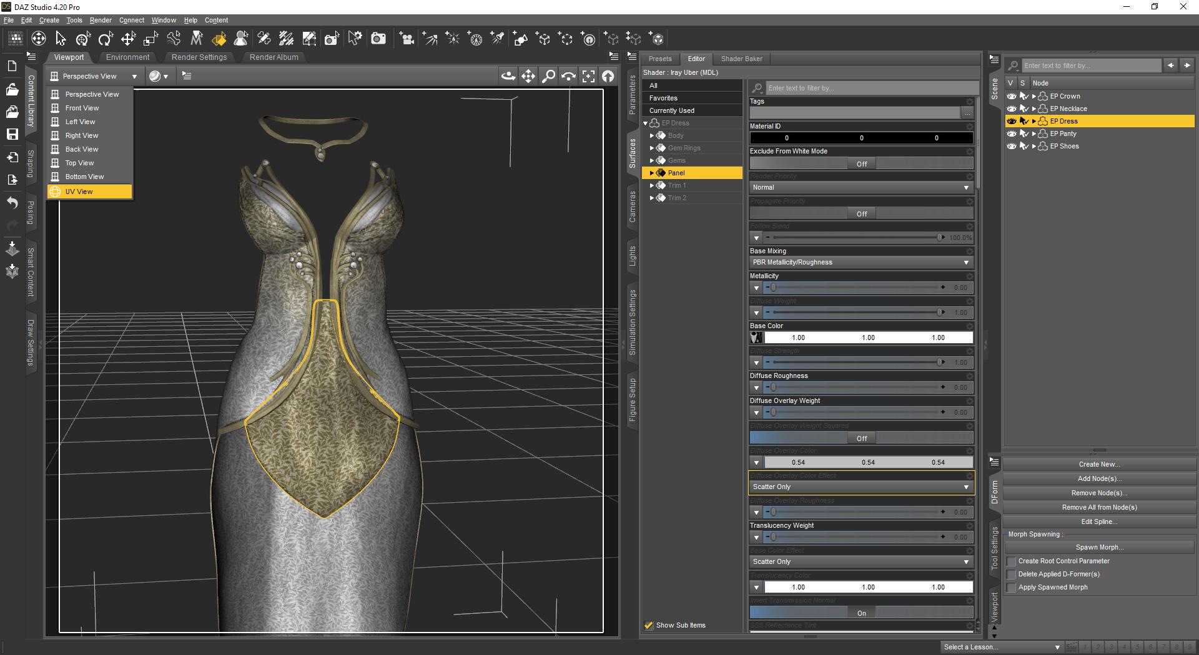Screen dimensions: 1199x655
Task: Choose UV View from view list
Action: click(x=79, y=192)
